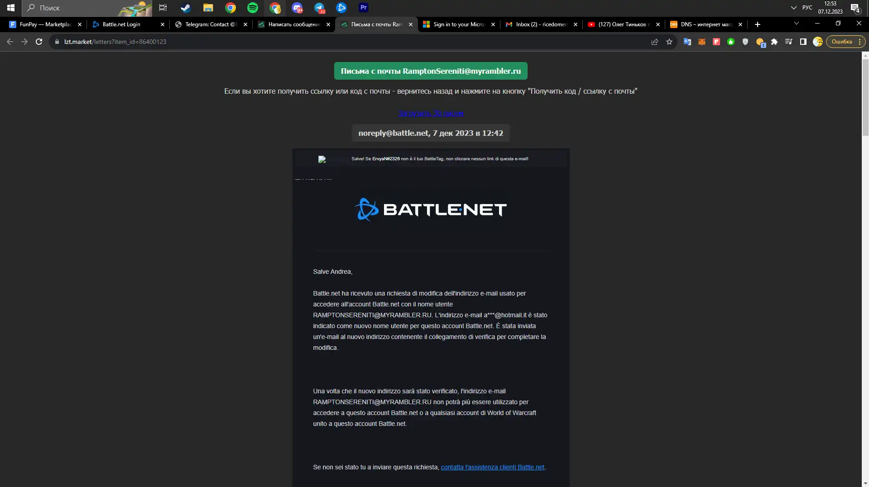Image resolution: width=869 pixels, height=487 pixels.
Task: Expand the system tray hidden icons
Action: click(x=793, y=8)
